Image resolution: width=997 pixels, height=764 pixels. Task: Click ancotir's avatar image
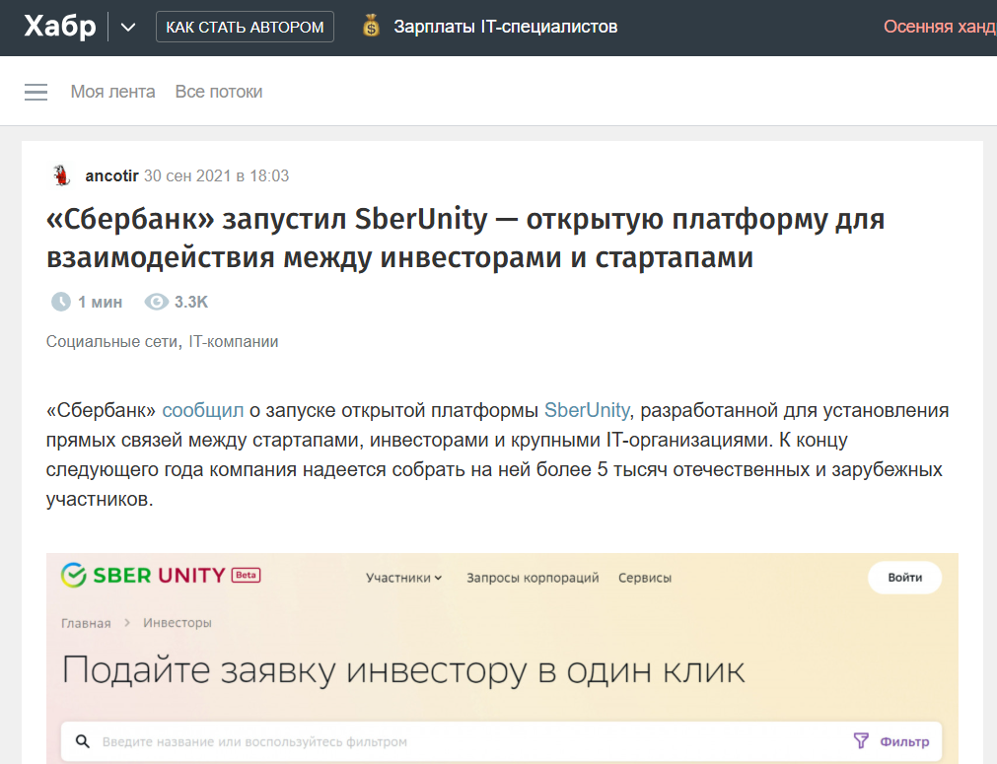tap(62, 174)
